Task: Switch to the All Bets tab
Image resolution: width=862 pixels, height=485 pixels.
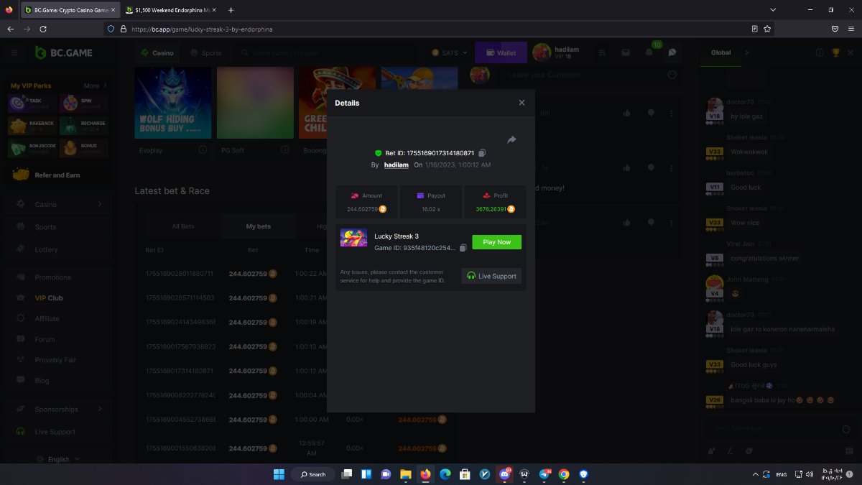Action: pyautogui.click(x=183, y=226)
